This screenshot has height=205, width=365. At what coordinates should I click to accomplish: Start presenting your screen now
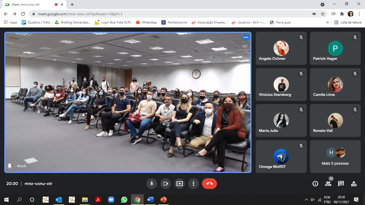(180, 184)
